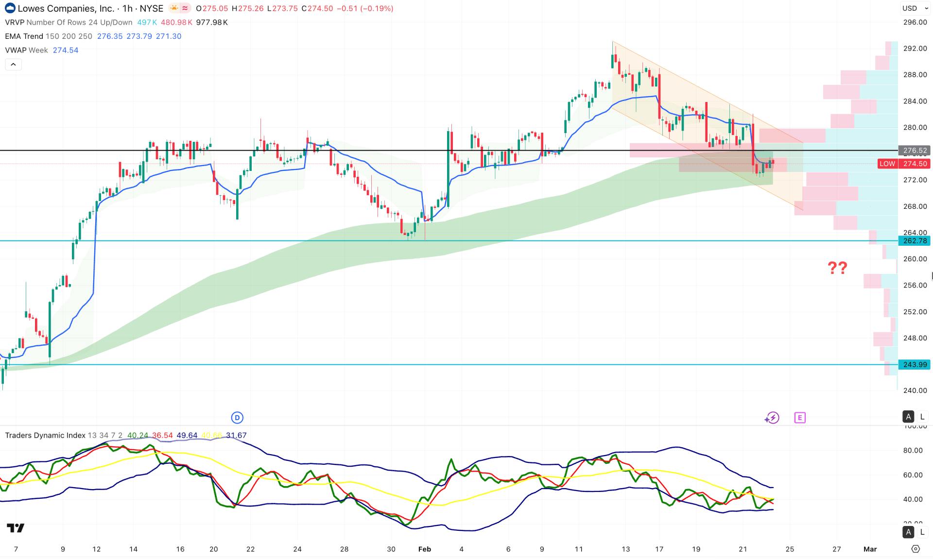Image resolution: width=933 pixels, height=559 pixels.
Task: Select the Feb label on the time axis
Action: click(x=425, y=549)
